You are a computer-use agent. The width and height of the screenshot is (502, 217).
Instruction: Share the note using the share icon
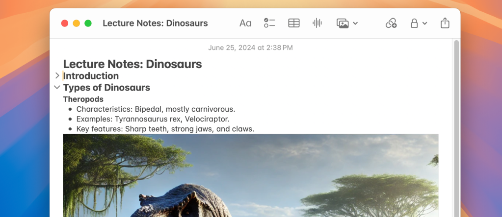pos(445,23)
